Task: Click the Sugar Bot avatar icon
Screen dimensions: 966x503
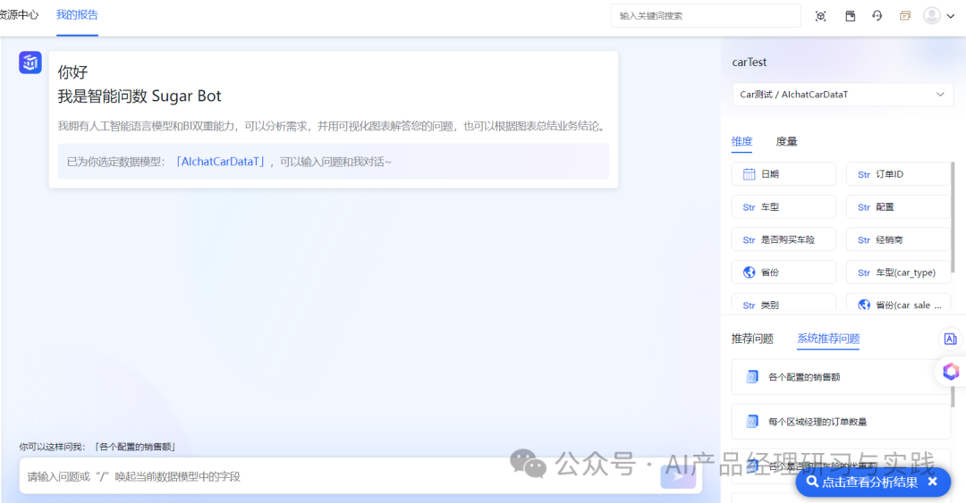Action: [x=30, y=63]
